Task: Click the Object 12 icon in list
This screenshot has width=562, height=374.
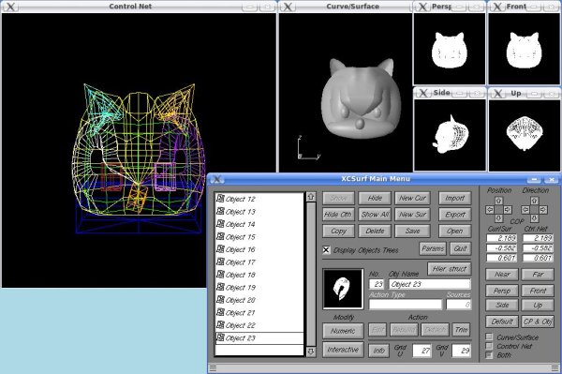Action: (x=220, y=199)
